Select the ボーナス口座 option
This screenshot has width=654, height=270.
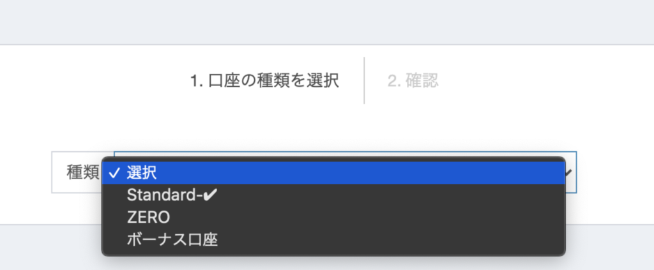click(x=333, y=239)
